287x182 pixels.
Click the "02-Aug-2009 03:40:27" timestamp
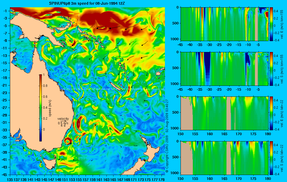point(167,116)
